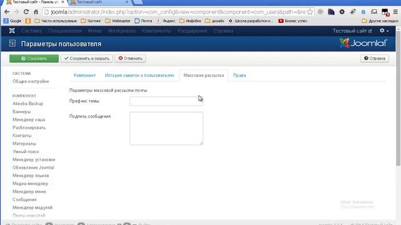Click the green Сохранить button
The width and height of the screenshot is (401, 225).
34,58
